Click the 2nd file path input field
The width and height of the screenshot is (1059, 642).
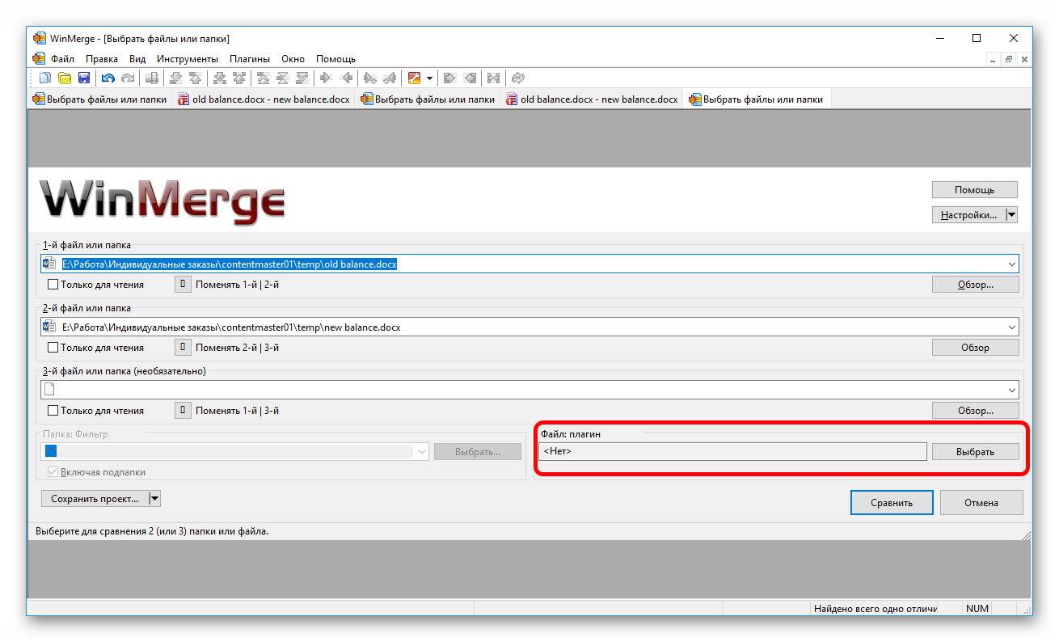pyautogui.click(x=525, y=327)
